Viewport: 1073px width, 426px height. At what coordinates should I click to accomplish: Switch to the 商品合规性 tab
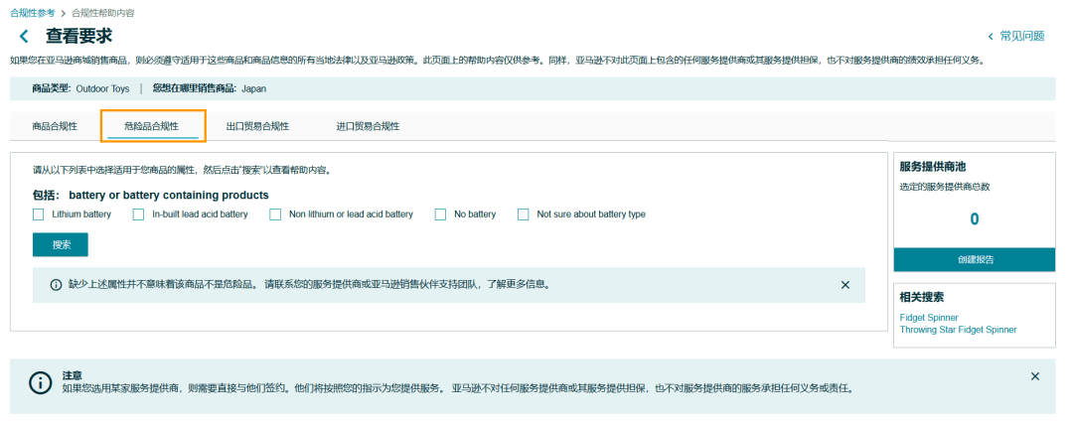click(x=55, y=126)
